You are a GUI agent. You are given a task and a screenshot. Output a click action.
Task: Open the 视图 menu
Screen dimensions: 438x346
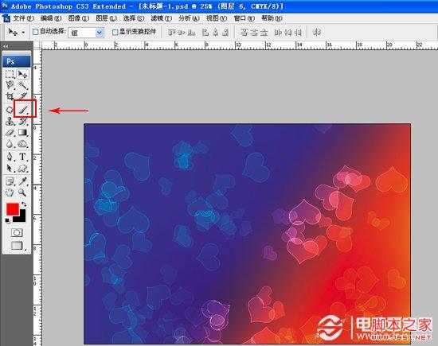[217, 18]
